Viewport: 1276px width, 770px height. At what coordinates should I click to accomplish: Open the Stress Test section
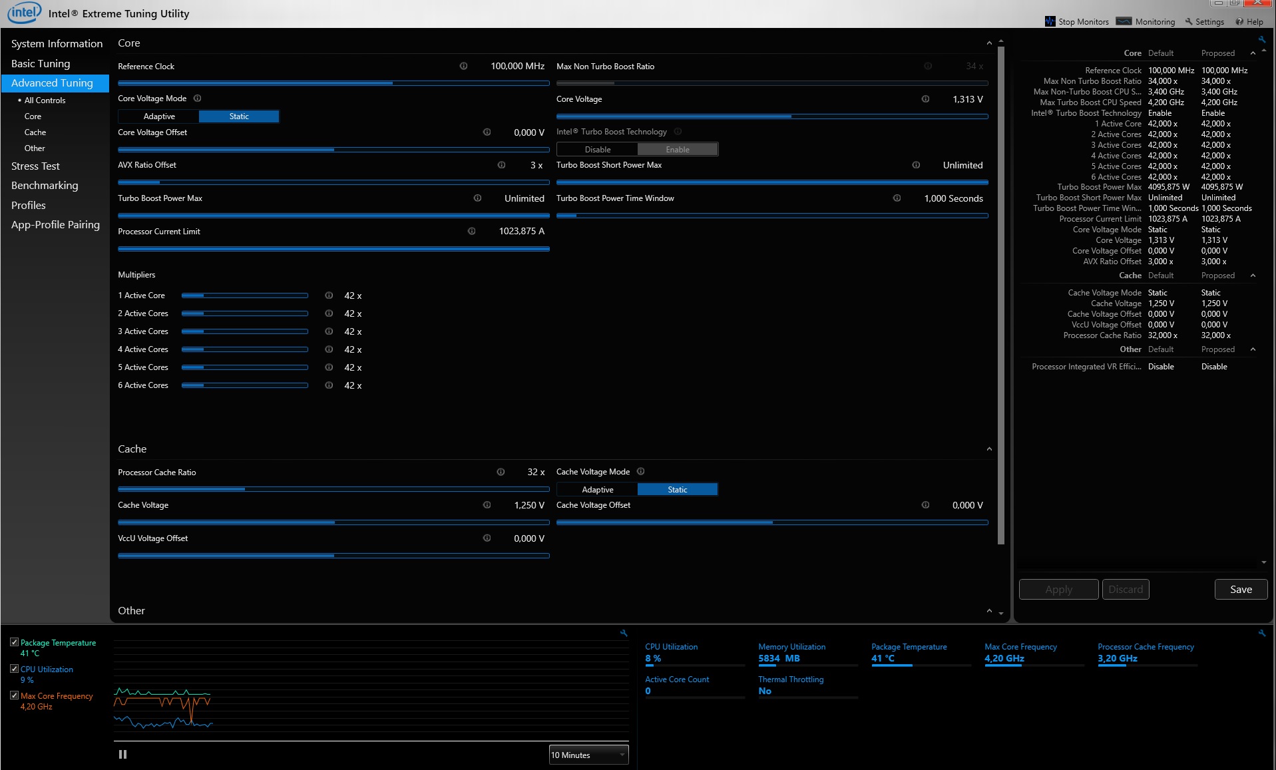35,166
